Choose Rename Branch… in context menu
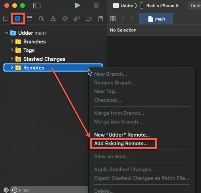Screen dimensions: 201x193 [115, 83]
